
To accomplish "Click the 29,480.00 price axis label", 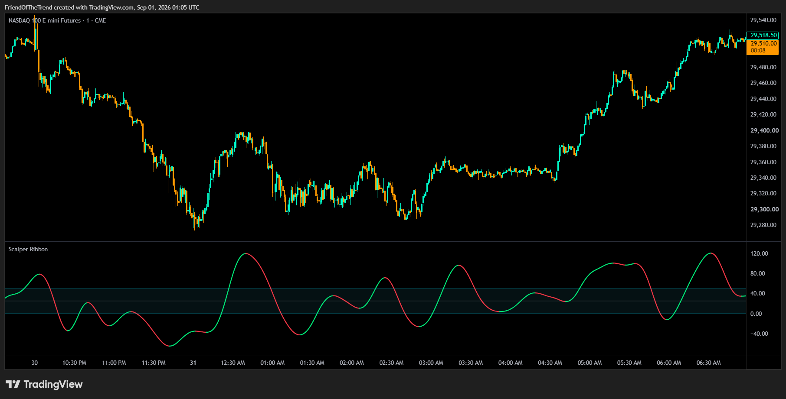I will (763, 67).
